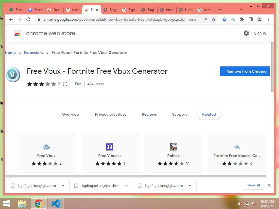279x209 pixels.
Task: Click Chrome icon in the taskbar
Action: coord(39,204)
